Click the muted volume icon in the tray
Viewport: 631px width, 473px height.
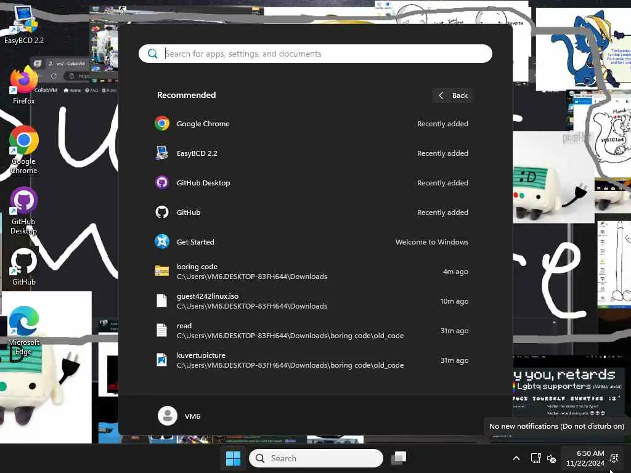(x=552, y=458)
